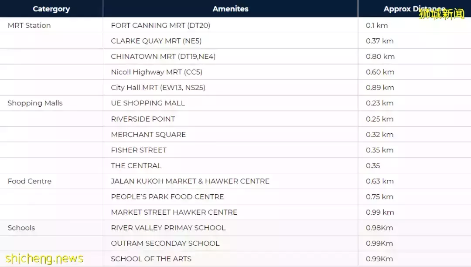
Task: Click MARKET STREET HAWKER CENTRE cell
Action: click(x=174, y=212)
